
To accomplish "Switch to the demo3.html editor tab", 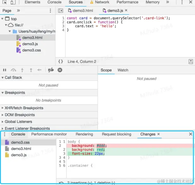I will click(x=80, y=11).
